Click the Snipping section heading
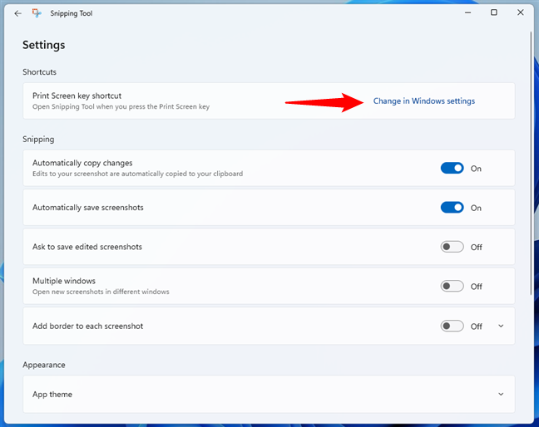Image resolution: width=539 pixels, height=427 pixels. coord(38,140)
